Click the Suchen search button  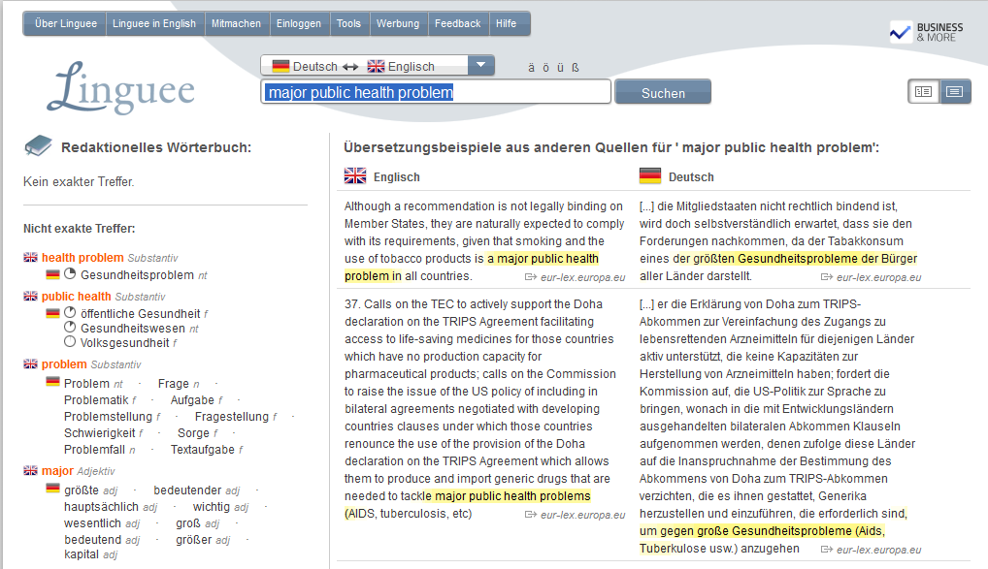663,92
